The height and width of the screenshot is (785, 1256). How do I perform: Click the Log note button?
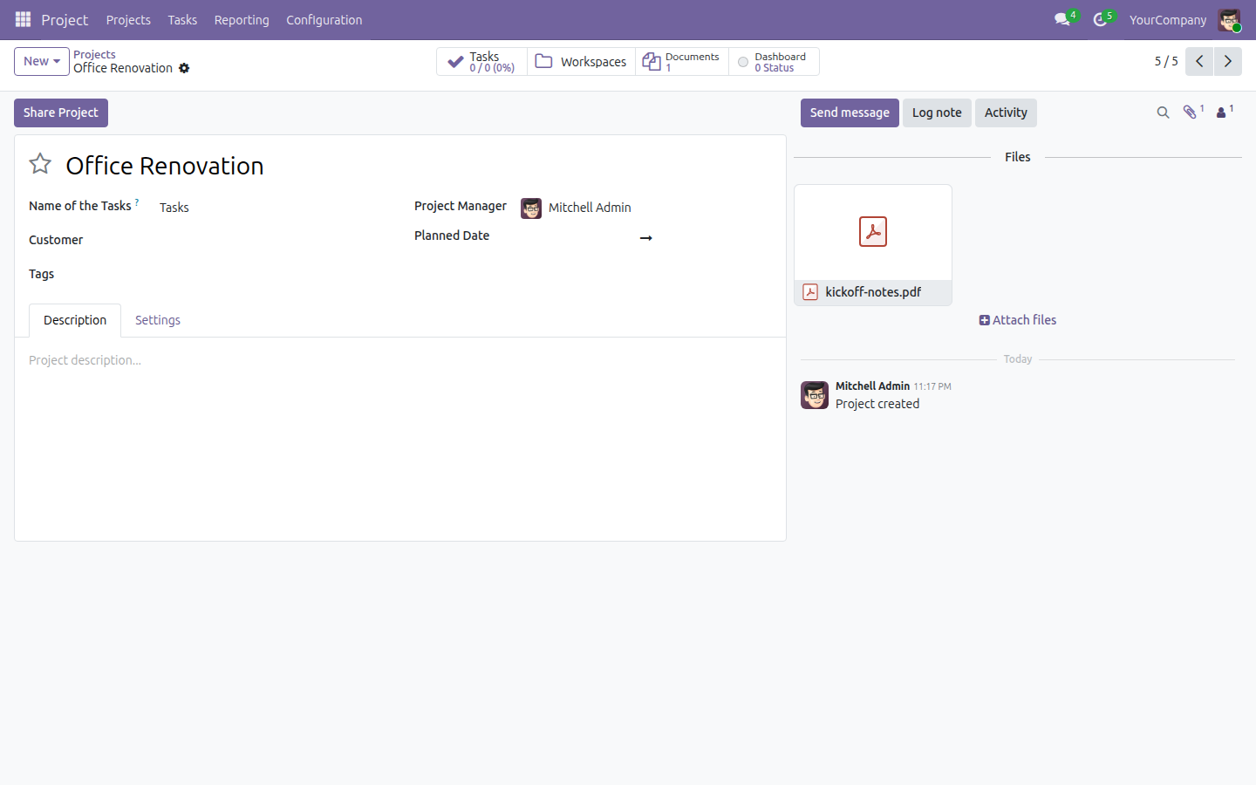coord(937,113)
